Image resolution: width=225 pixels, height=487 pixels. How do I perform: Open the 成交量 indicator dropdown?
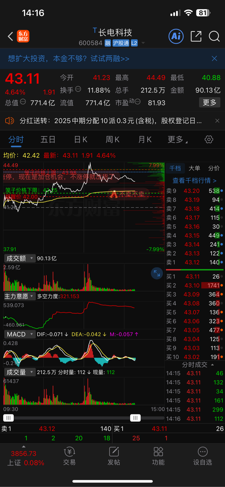pos(20,372)
